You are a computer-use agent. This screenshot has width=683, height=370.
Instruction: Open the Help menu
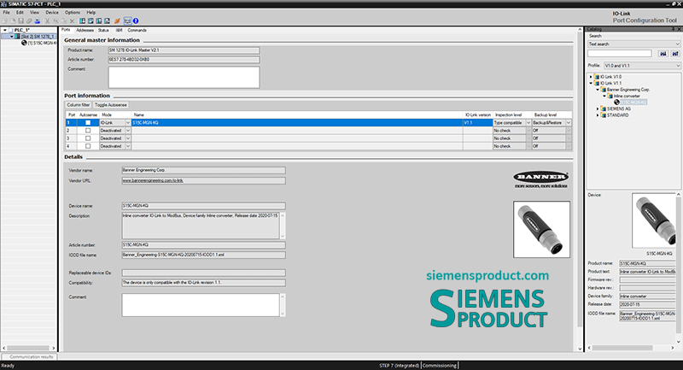coord(90,13)
